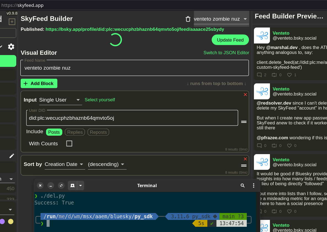This screenshot has height=232, width=327.
Task: Click reply icon on marshal.dev post
Action: click(x=259, y=75)
